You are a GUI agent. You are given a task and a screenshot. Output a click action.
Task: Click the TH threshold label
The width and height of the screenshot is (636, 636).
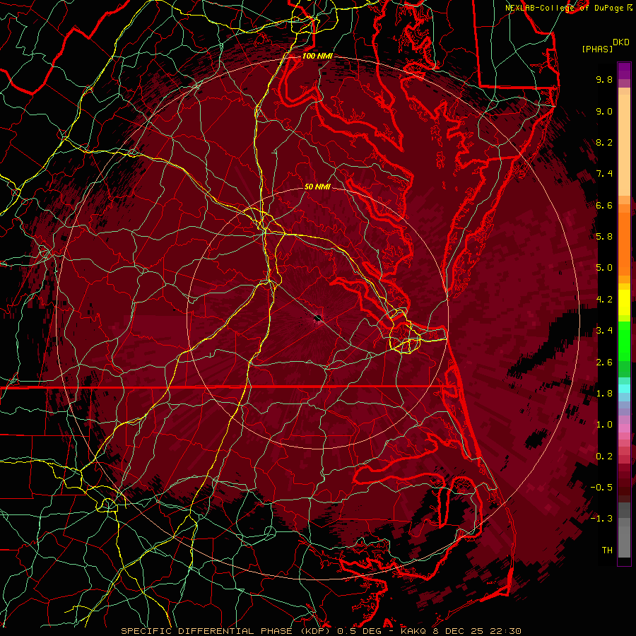tap(607, 550)
